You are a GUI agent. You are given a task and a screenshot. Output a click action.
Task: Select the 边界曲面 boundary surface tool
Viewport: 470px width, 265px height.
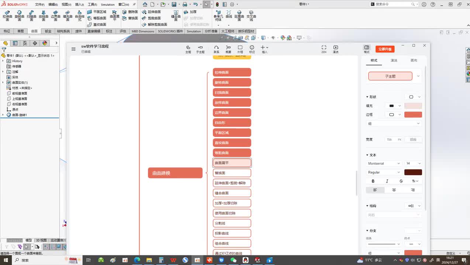[55, 16]
